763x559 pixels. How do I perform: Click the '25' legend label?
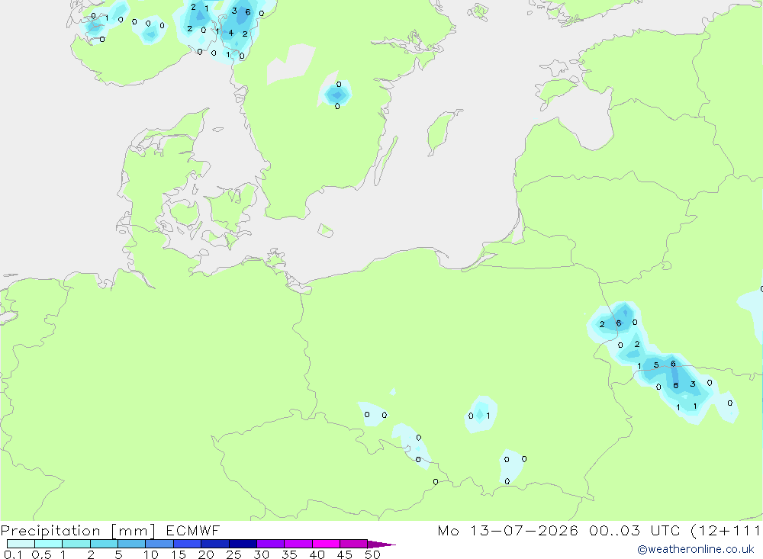click(233, 554)
